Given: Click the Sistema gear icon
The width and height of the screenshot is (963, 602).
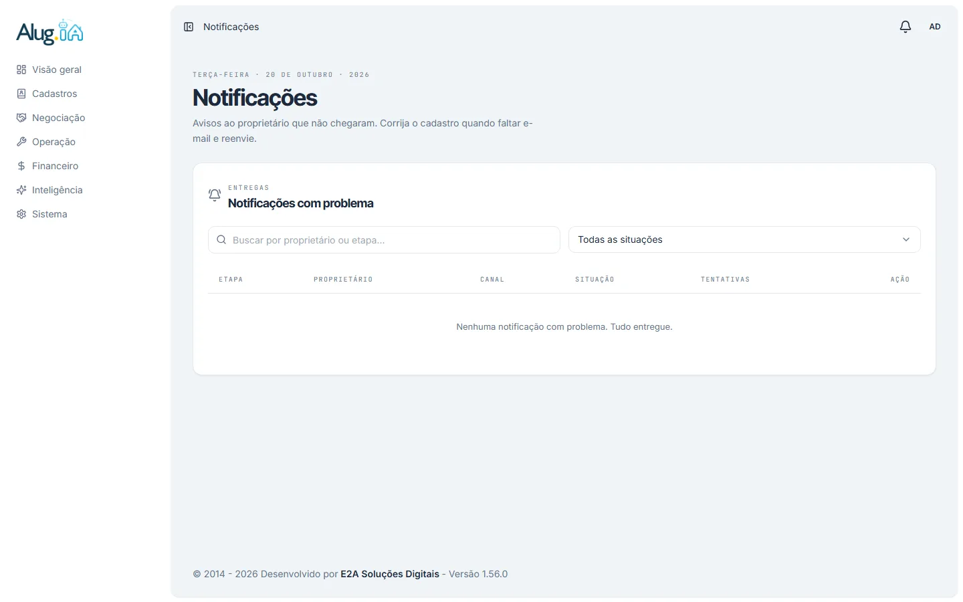Looking at the screenshot, I should (21, 214).
